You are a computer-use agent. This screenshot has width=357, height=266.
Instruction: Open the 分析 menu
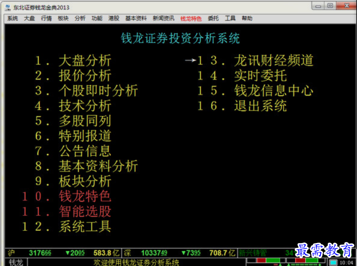(x=80, y=18)
